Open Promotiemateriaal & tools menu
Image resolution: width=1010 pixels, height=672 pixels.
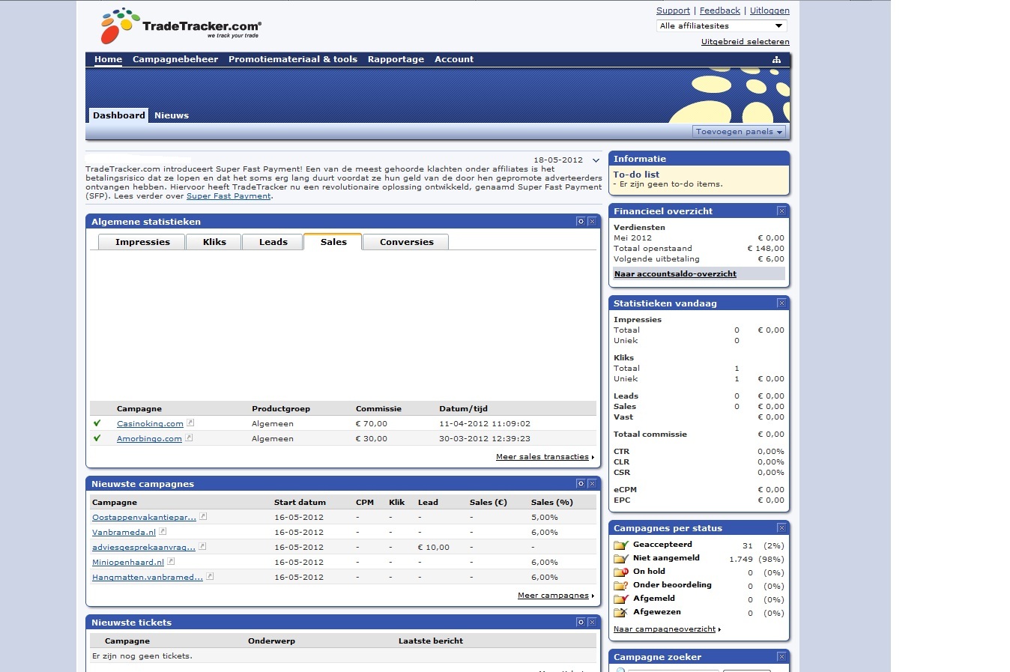293,59
